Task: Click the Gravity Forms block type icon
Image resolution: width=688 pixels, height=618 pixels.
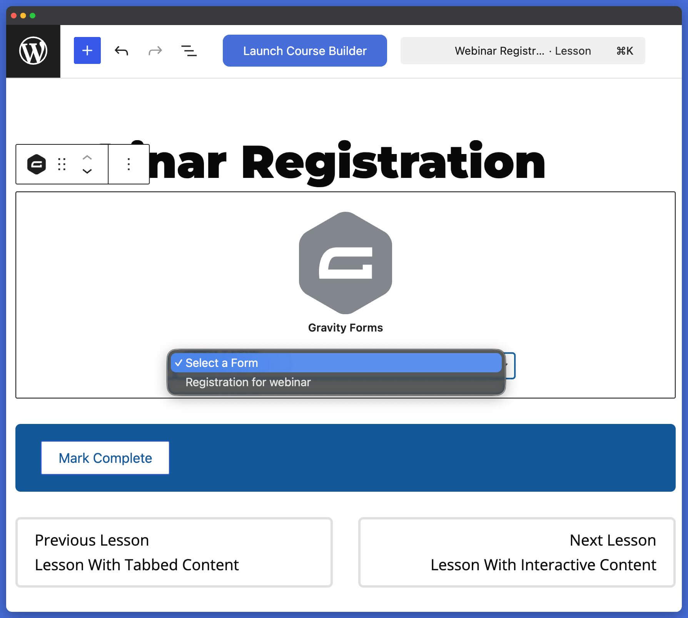Action: [37, 164]
